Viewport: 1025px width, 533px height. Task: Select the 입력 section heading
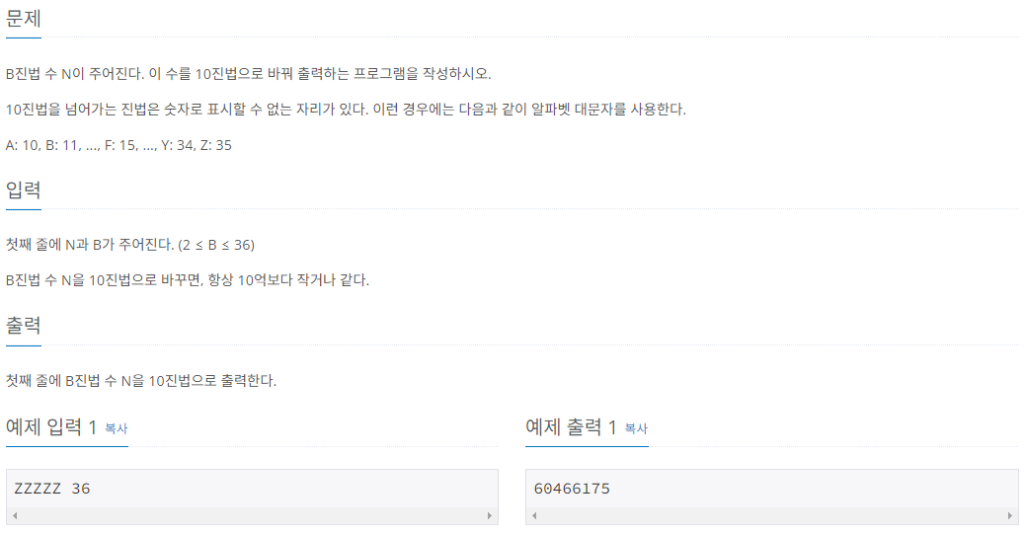point(24,190)
